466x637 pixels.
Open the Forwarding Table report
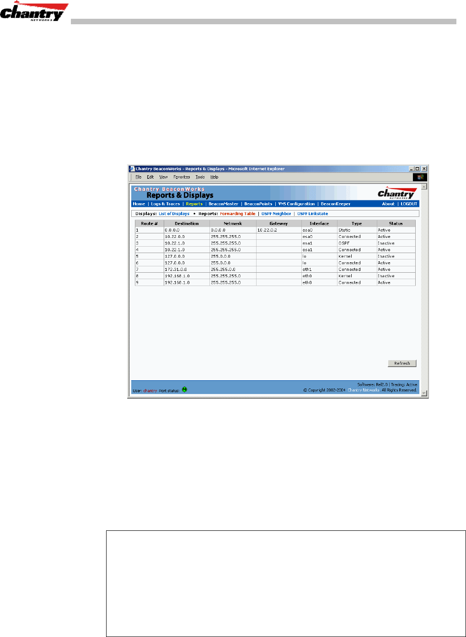point(237,214)
